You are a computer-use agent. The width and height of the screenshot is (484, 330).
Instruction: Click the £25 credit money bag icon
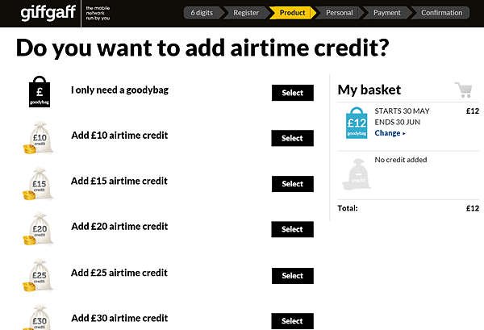38,275
